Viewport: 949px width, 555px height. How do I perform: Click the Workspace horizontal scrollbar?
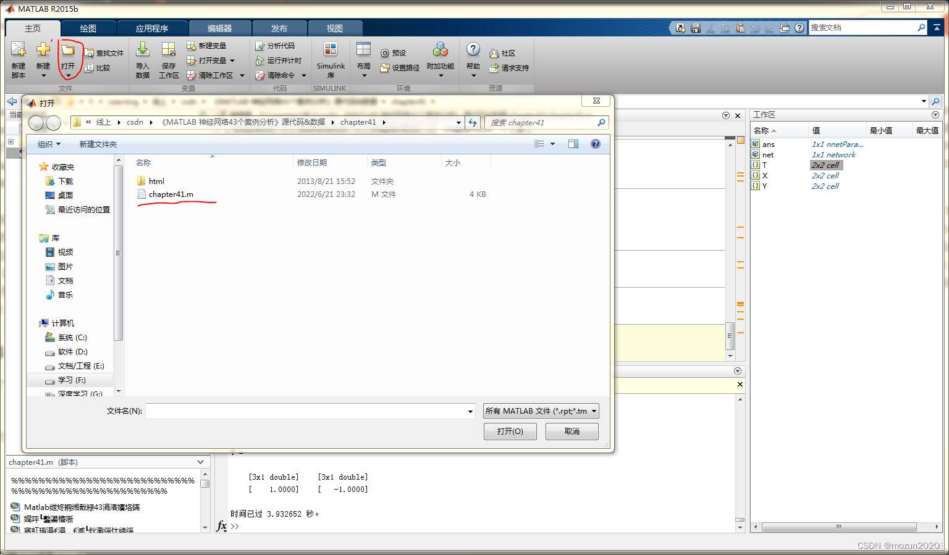pos(839,527)
